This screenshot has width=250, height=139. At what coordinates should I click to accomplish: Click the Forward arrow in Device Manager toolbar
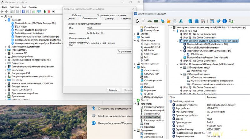click(6, 12)
